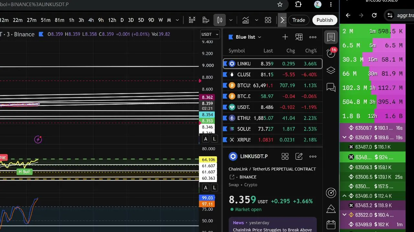Open the grid view icon beside LINKUSDT.P
The width and height of the screenshot is (414, 232).
coord(285,157)
